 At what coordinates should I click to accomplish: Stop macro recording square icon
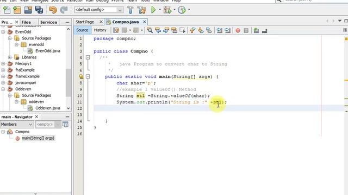coord(246,30)
